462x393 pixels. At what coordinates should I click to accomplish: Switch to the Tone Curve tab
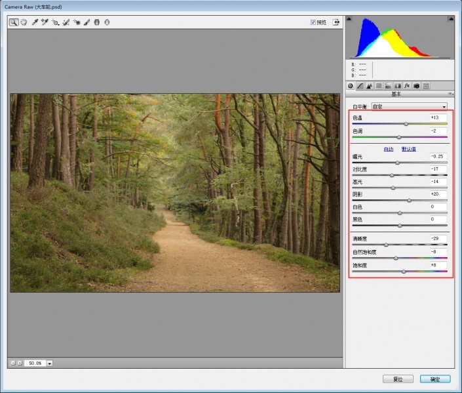360,85
